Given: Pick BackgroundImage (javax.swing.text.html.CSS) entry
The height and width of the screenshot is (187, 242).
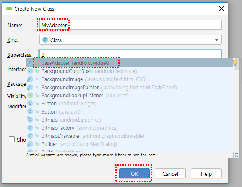Looking at the screenshot, I should tap(130, 79).
